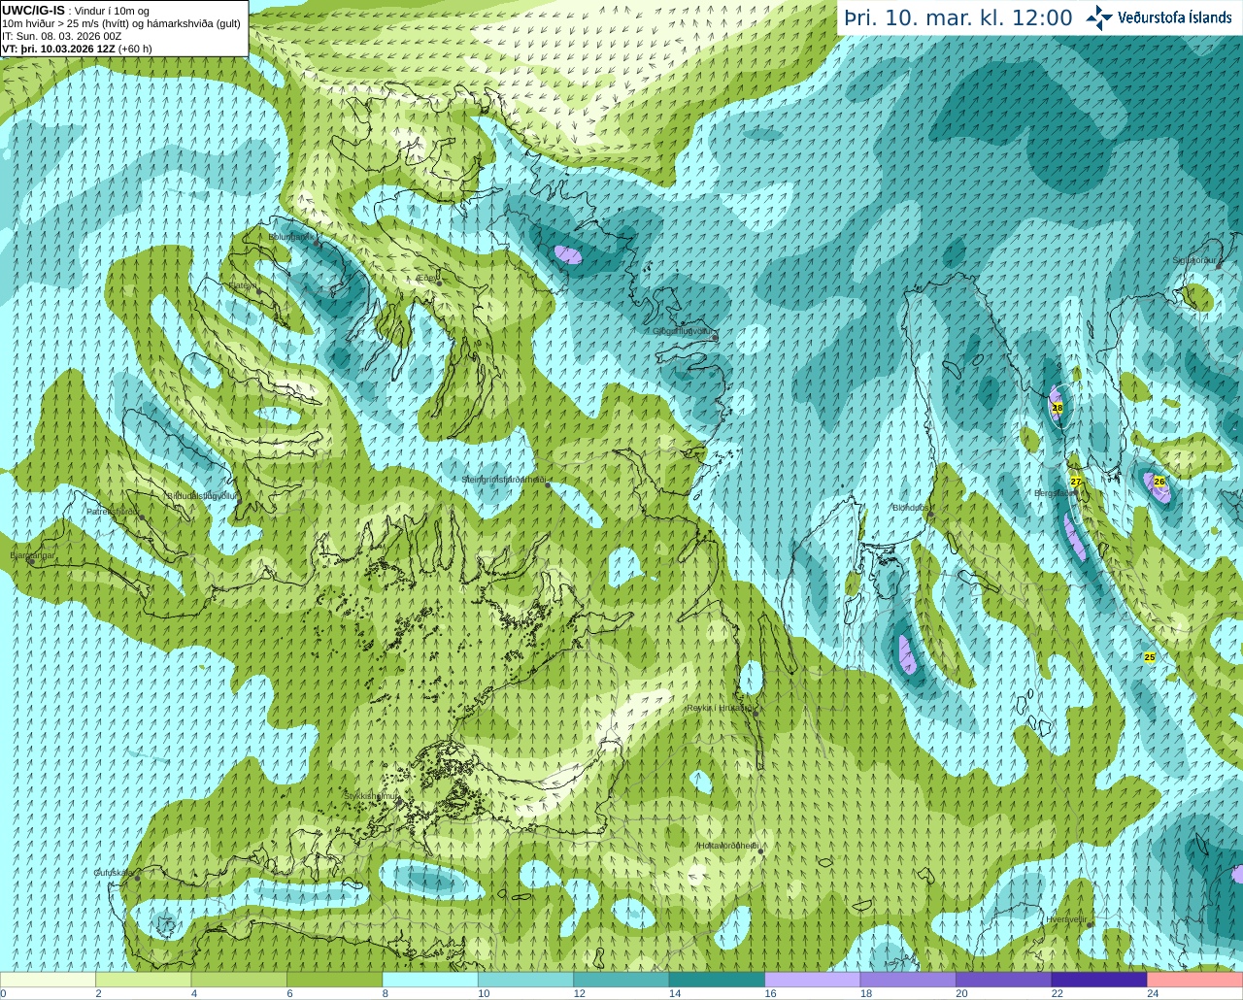The height and width of the screenshot is (1000, 1243).
Task: Click the 12–14 m/s teal legend swatch
Action: tap(621, 980)
